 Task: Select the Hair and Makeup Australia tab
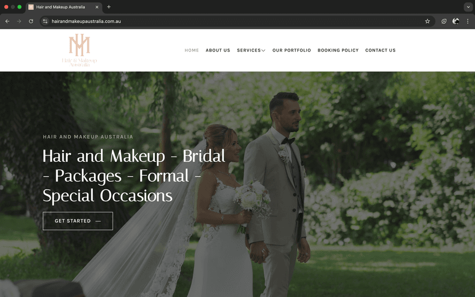click(x=64, y=7)
